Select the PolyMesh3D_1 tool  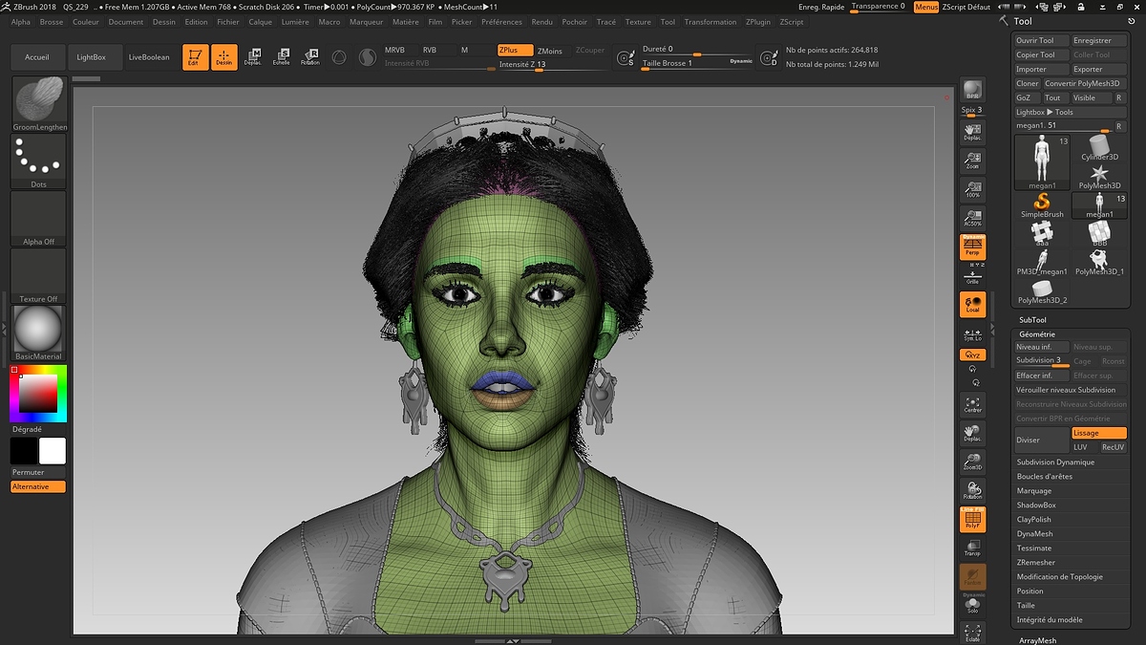pyautogui.click(x=1099, y=263)
